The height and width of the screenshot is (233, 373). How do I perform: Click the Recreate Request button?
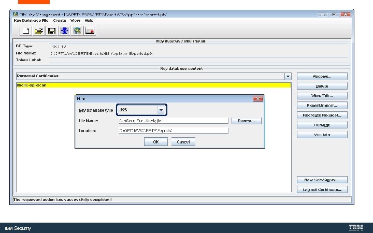point(322,115)
